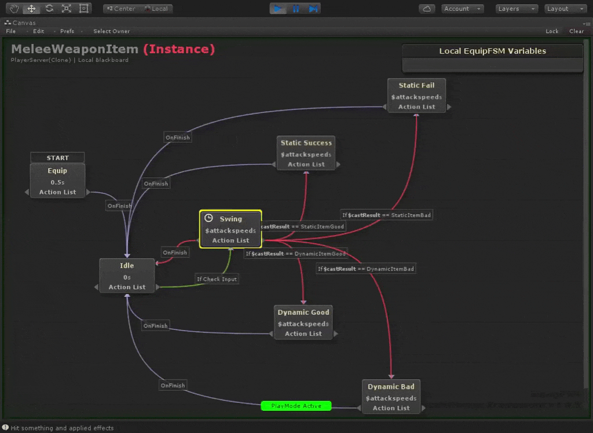Viewport: 593px width, 433px height.
Task: Select the Move tool
Action: pos(32,9)
